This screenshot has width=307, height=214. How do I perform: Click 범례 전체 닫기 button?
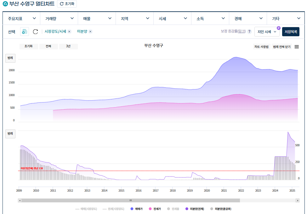click(282, 47)
